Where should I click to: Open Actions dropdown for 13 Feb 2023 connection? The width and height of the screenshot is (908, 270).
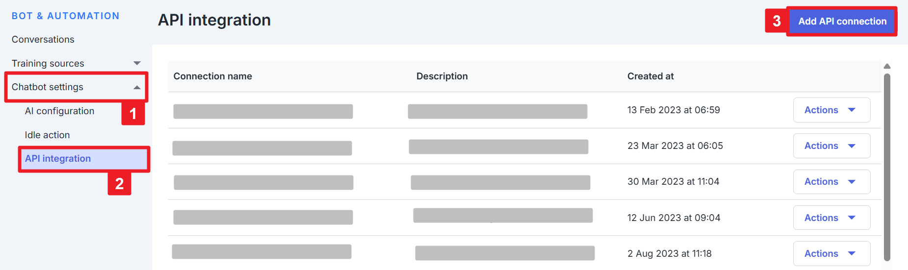coord(831,110)
